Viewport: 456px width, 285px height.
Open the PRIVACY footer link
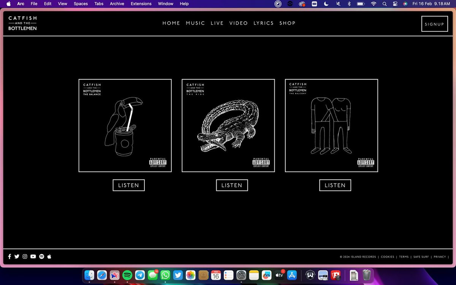pyautogui.click(x=440, y=257)
